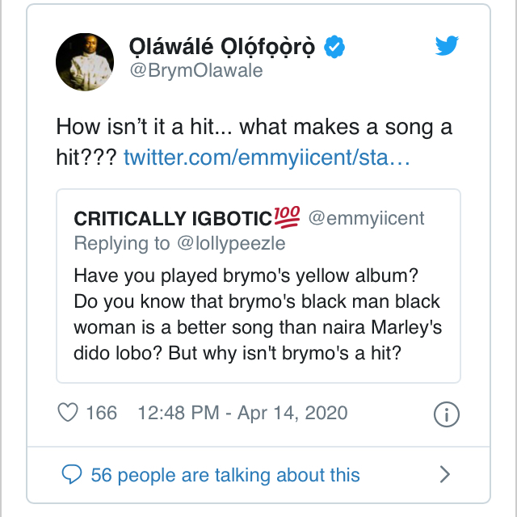This screenshot has width=517, height=517.
Task: Like the tweet with the heart icon
Action: 68,413
